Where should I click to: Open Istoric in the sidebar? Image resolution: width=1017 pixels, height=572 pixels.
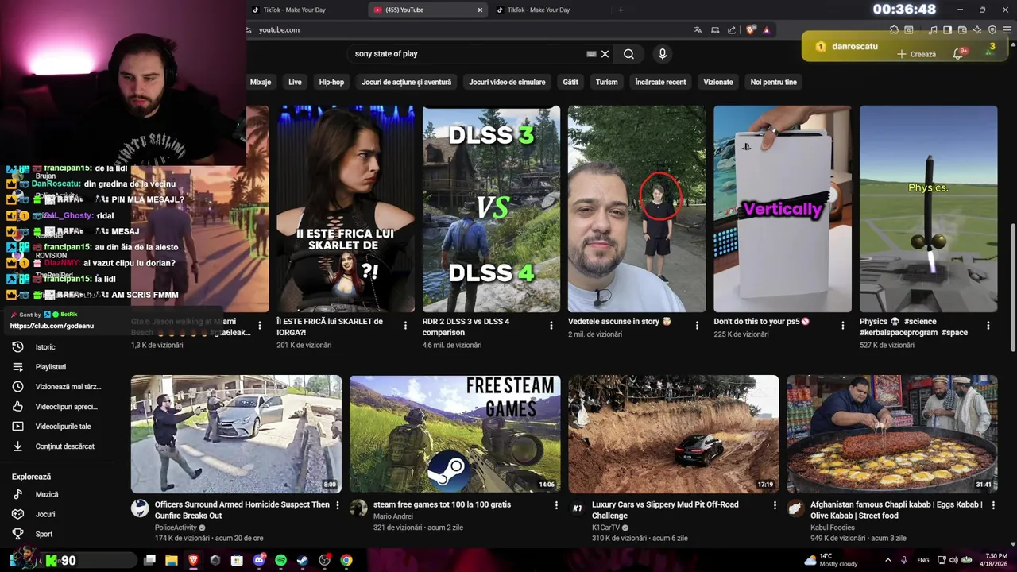click(x=57, y=347)
